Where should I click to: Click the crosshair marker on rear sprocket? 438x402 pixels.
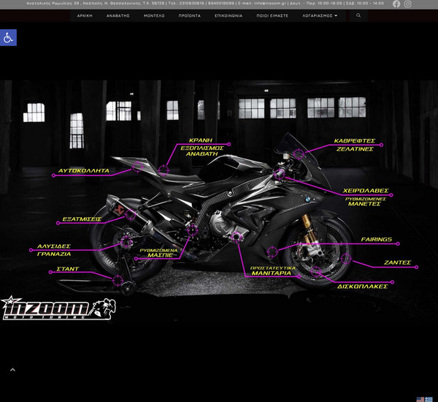(126, 242)
